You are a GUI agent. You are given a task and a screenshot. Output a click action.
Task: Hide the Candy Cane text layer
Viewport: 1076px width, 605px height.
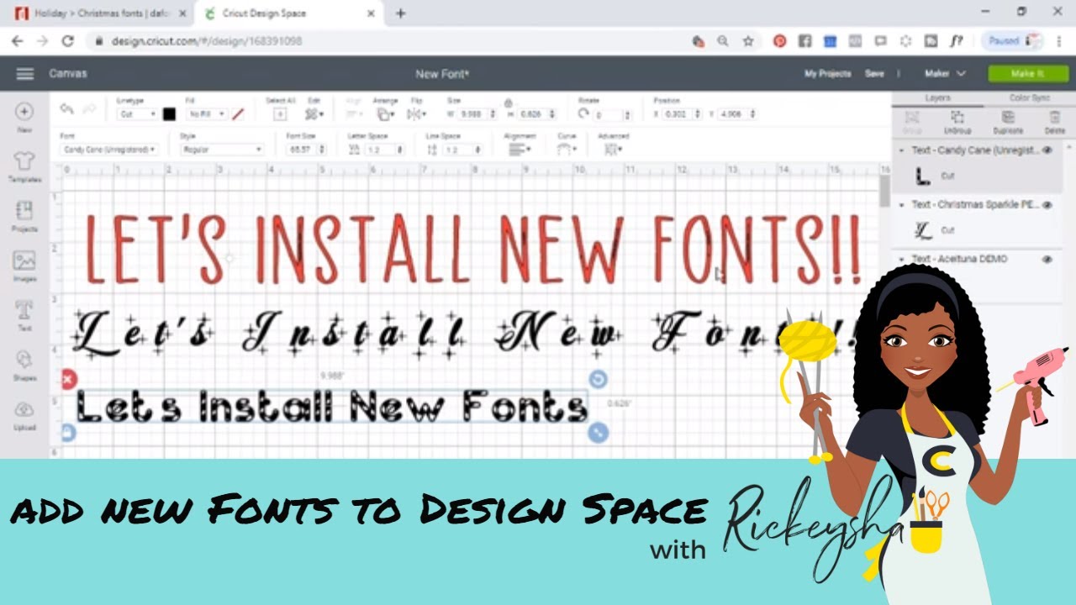point(1047,150)
